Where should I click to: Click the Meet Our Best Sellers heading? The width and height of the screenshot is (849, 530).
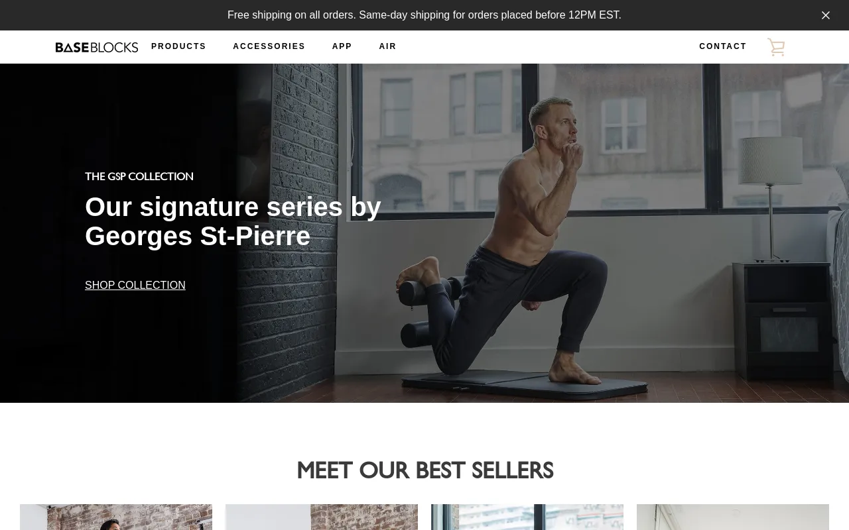(424, 470)
